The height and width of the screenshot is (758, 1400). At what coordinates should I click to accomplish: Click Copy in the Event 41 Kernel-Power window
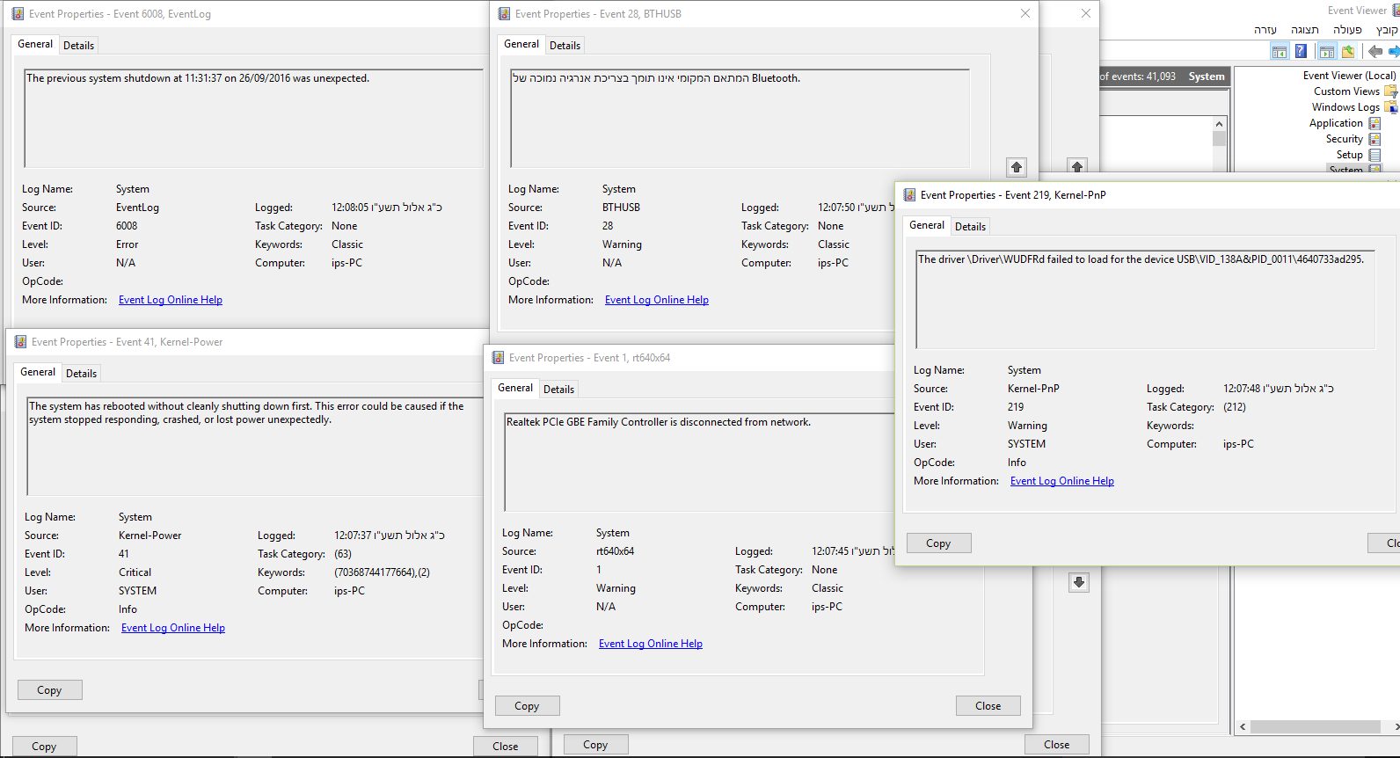pyautogui.click(x=49, y=690)
